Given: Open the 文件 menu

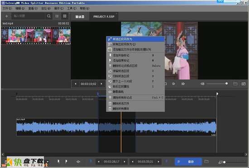Looking at the screenshot, I should coord(7,8).
